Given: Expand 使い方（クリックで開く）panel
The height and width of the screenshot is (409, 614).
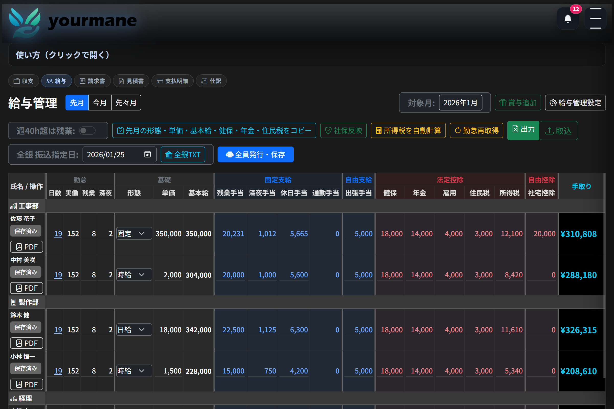Looking at the screenshot, I should (x=63, y=55).
